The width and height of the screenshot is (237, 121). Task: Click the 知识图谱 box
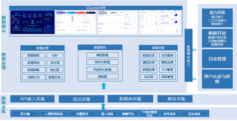(168, 55)
